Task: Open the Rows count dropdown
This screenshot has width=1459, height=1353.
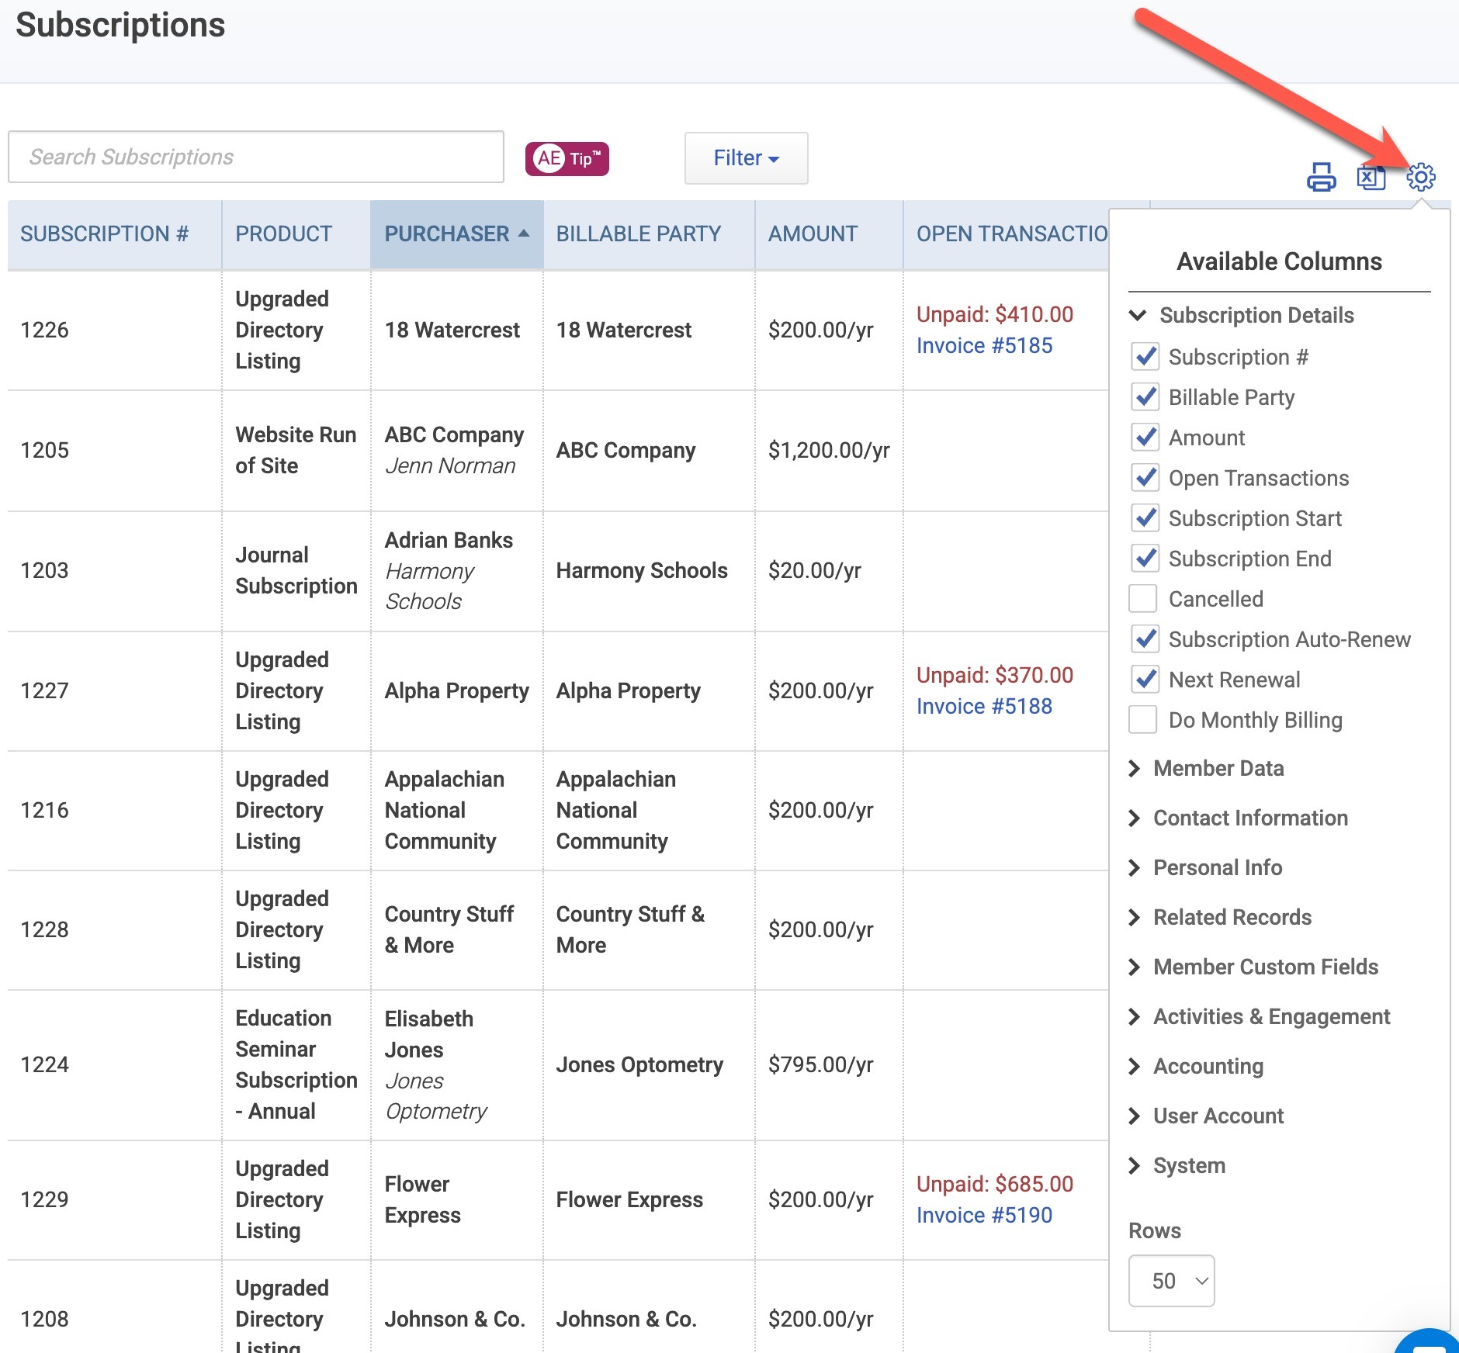Action: coord(1171,1281)
